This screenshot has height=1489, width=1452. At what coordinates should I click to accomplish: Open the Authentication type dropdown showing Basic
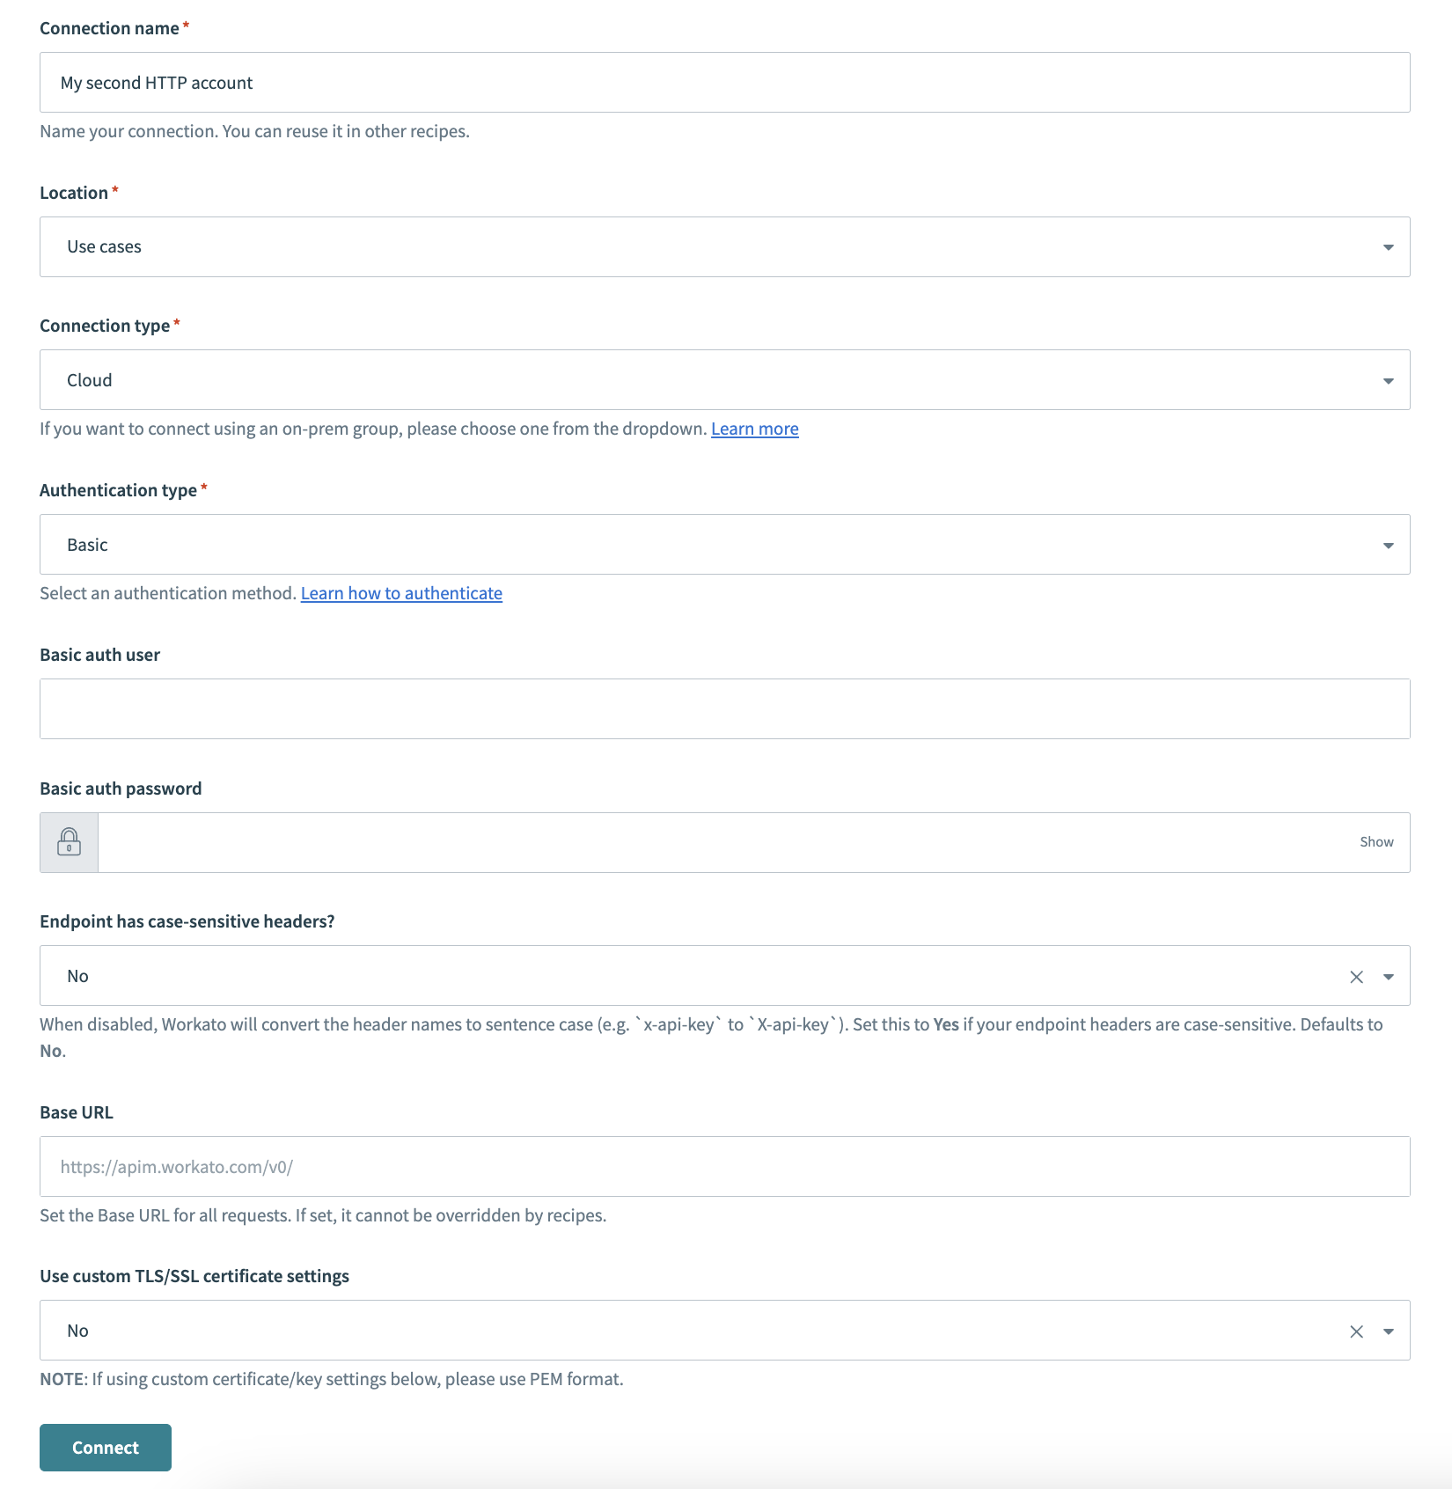(616, 544)
